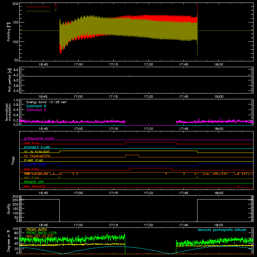Click the SAA_FLAG label
257x257 pixels.
coord(31,169)
